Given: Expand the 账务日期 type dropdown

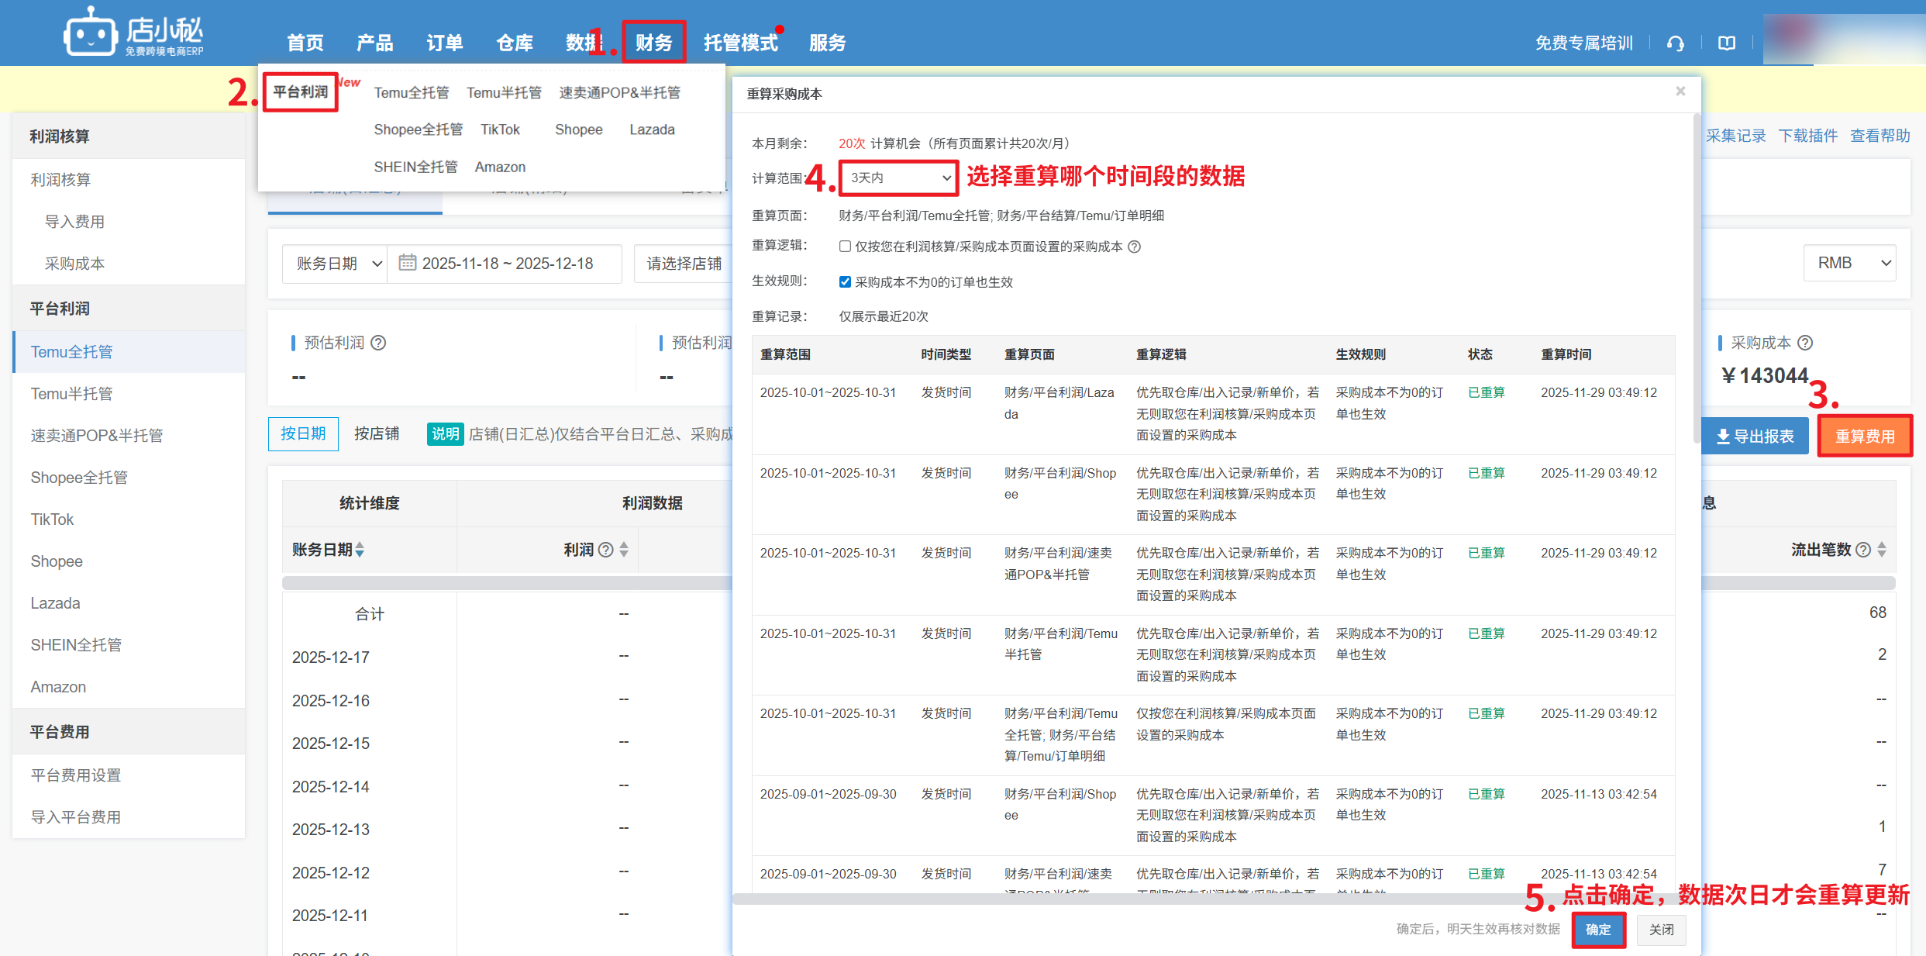Looking at the screenshot, I should [335, 264].
